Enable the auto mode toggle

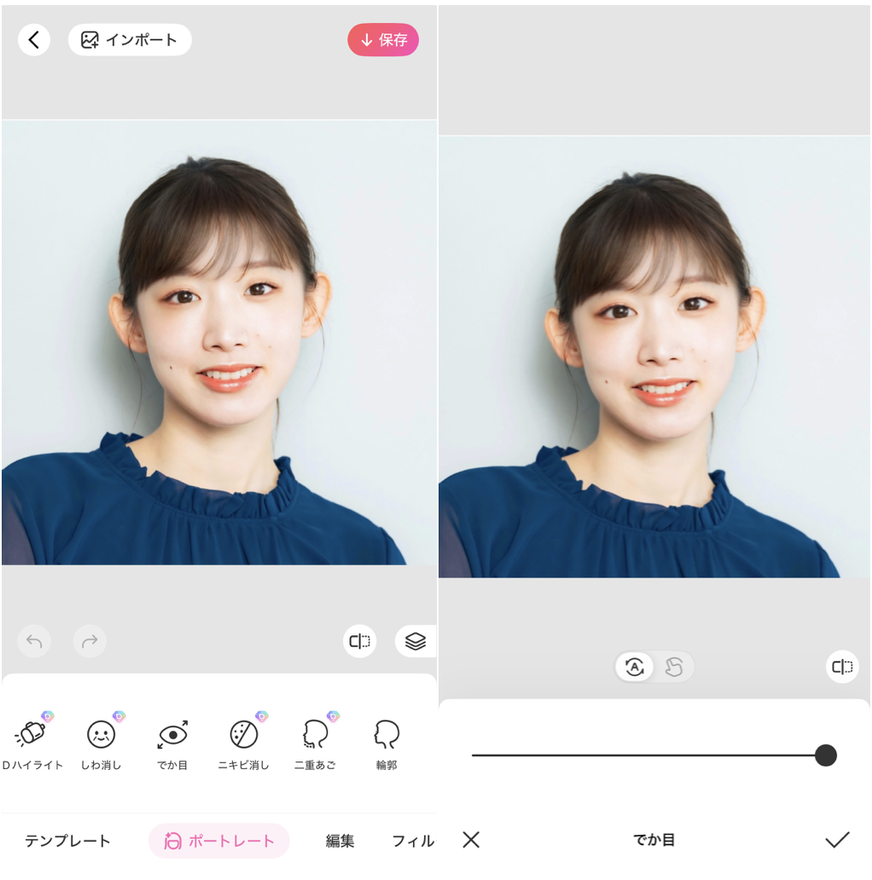tap(634, 669)
